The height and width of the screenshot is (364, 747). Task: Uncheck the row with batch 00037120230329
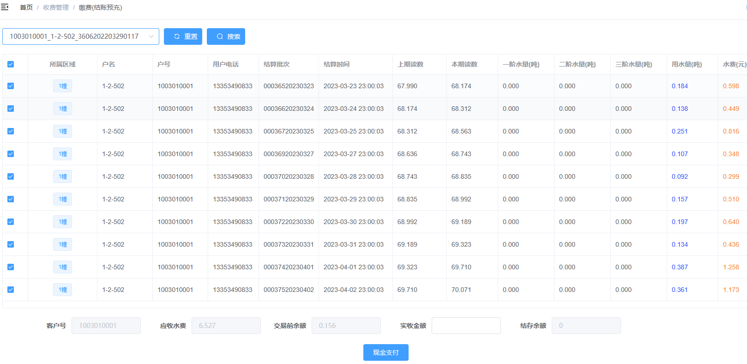(x=11, y=199)
